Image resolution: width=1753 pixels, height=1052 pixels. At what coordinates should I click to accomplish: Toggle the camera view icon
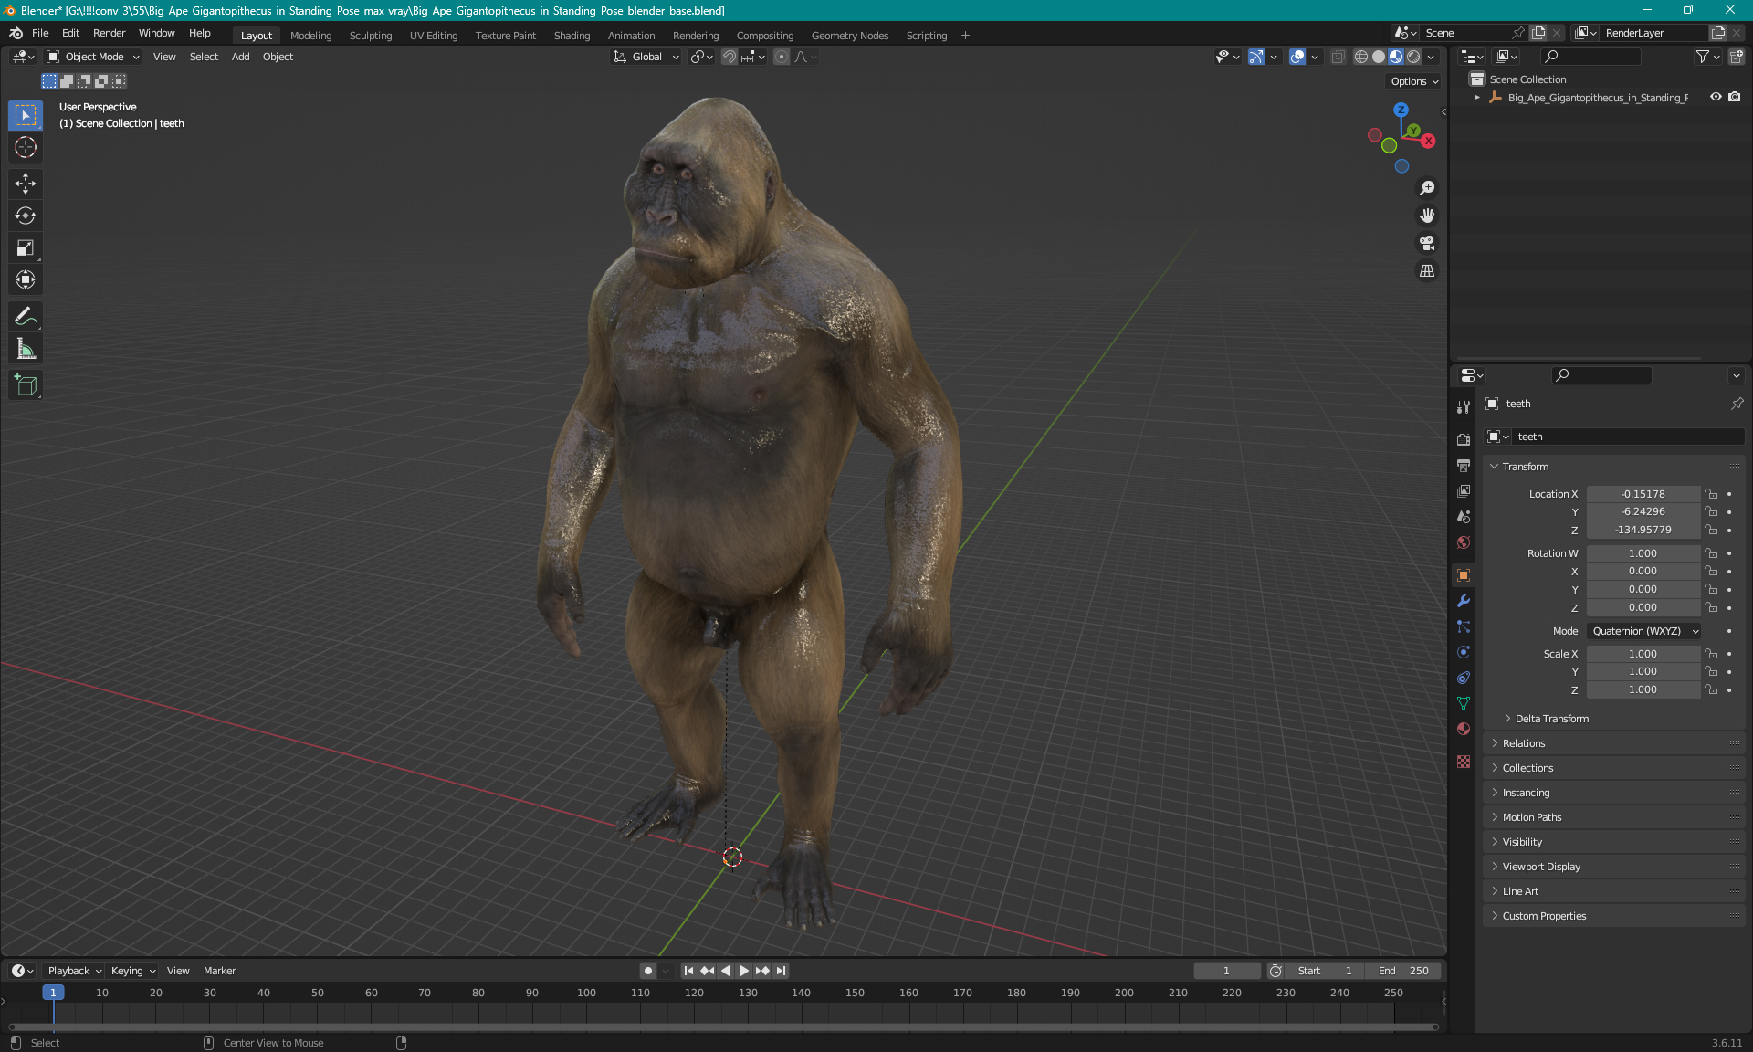coord(1427,243)
